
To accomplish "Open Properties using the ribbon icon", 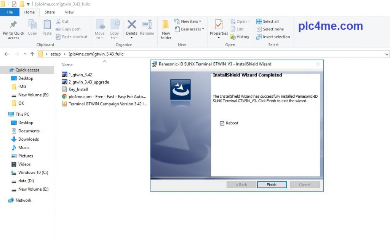I will coord(219,25).
